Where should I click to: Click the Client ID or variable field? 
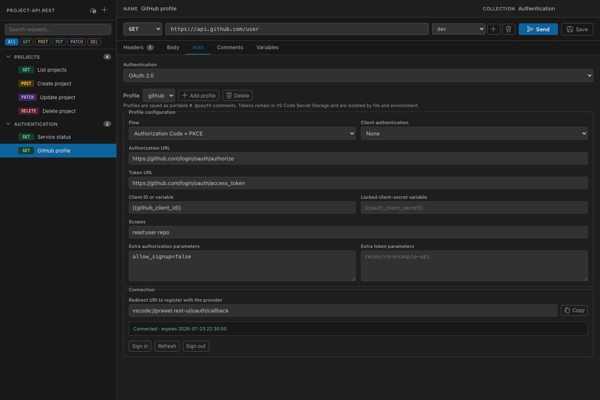(242, 207)
